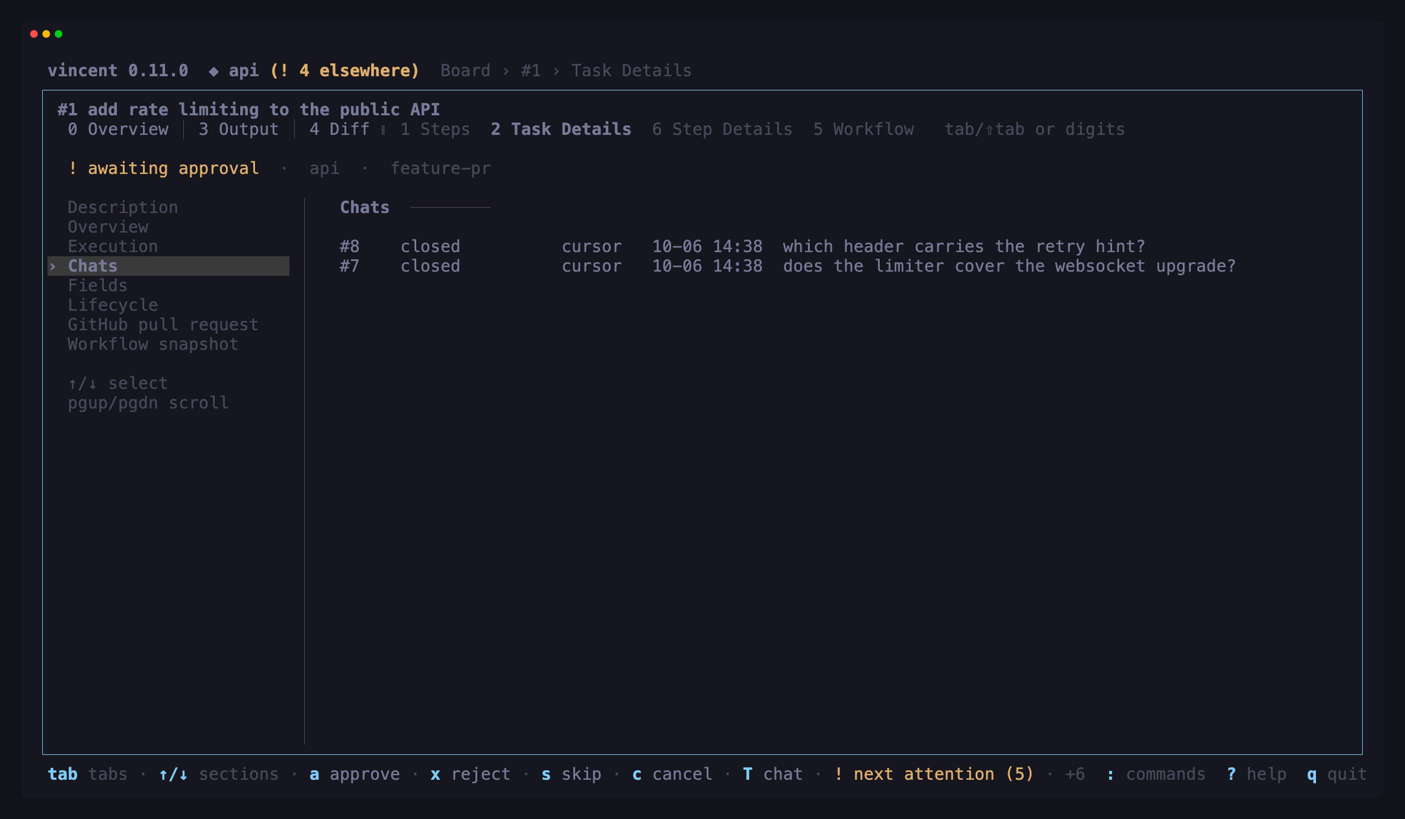
Task: Open the 4 Diff tab
Action: (339, 129)
